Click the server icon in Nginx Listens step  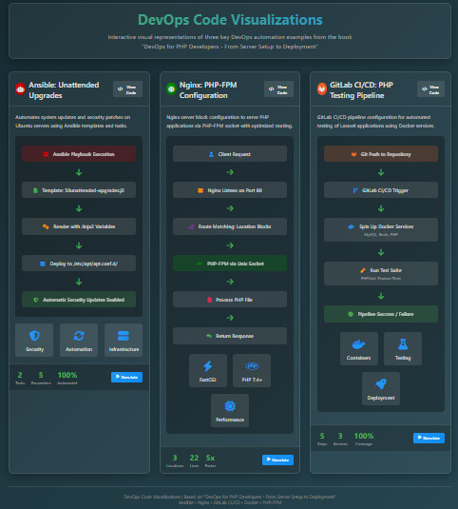pyautogui.click(x=200, y=190)
